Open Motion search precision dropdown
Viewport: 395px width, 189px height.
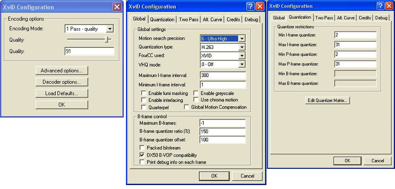[x=241, y=39]
